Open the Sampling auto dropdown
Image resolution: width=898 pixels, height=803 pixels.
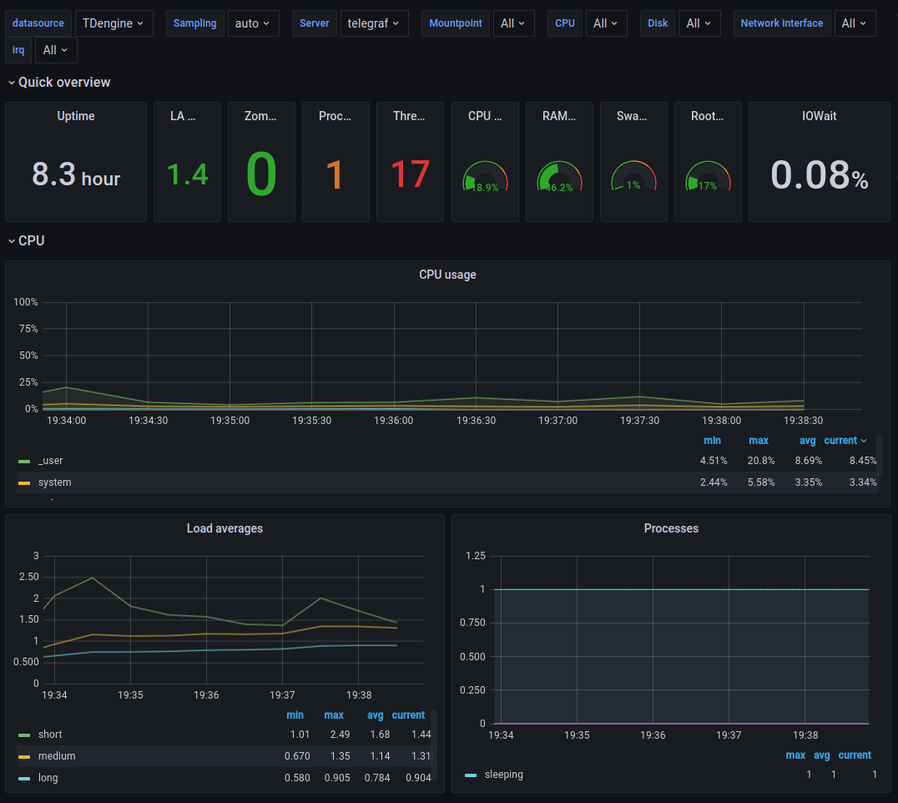tap(254, 23)
